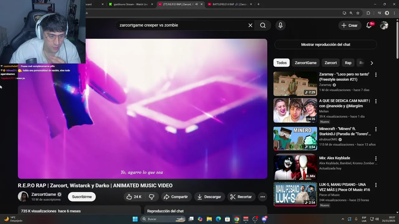Open LUK-S, MANU PISANO video thumbnail
399x224 pixels.
pyautogui.click(x=295, y=194)
